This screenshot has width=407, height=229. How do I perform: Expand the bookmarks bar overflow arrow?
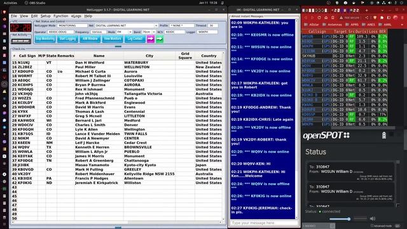[403, 24]
